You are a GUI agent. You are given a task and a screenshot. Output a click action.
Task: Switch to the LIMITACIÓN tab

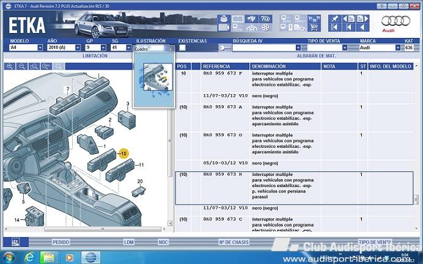coord(95,56)
